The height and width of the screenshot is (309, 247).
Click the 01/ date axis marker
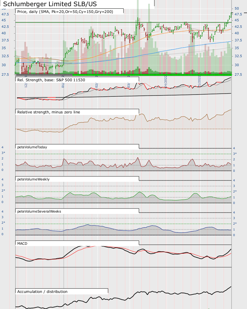point(63,85)
